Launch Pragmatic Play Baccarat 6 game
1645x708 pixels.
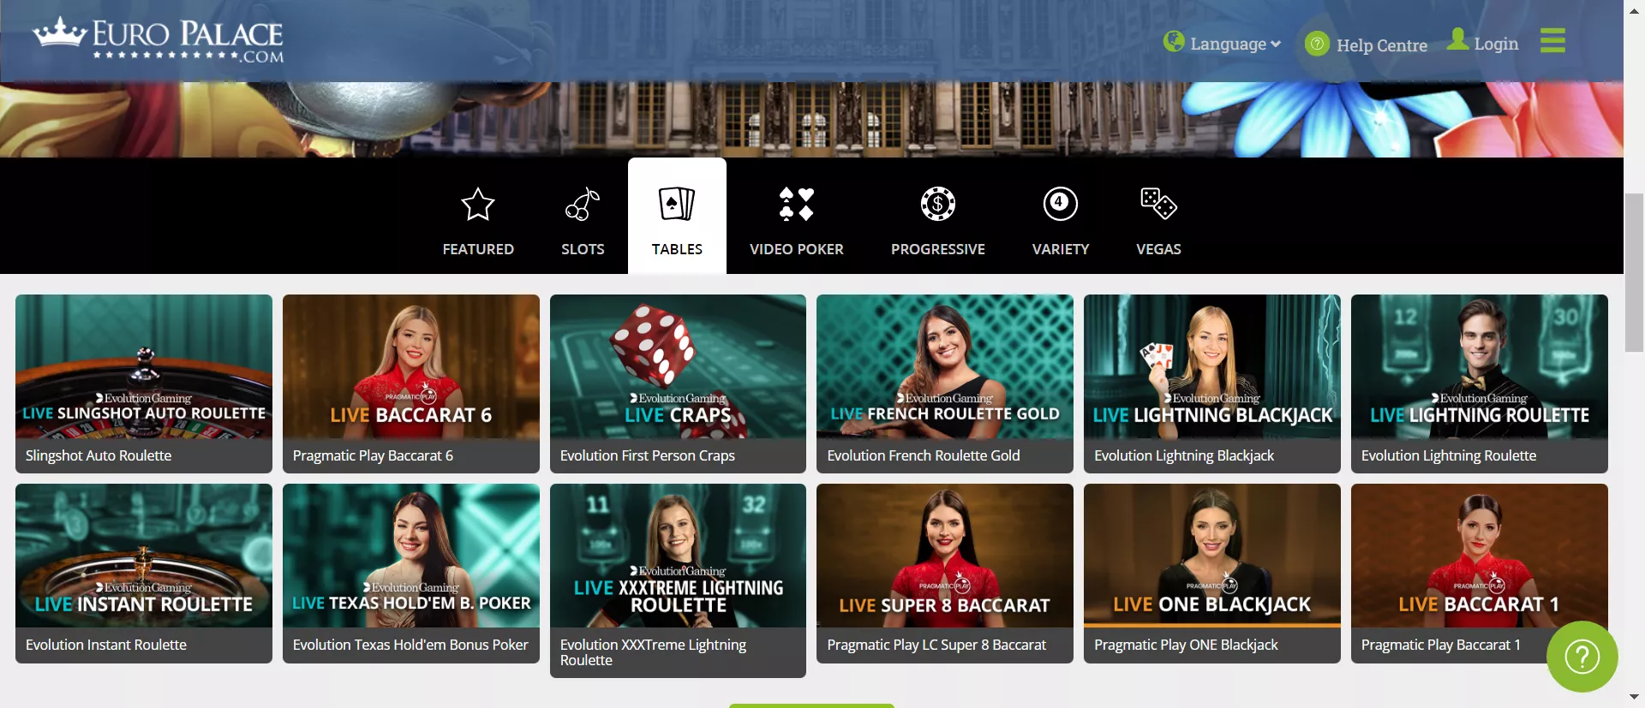pos(411,368)
